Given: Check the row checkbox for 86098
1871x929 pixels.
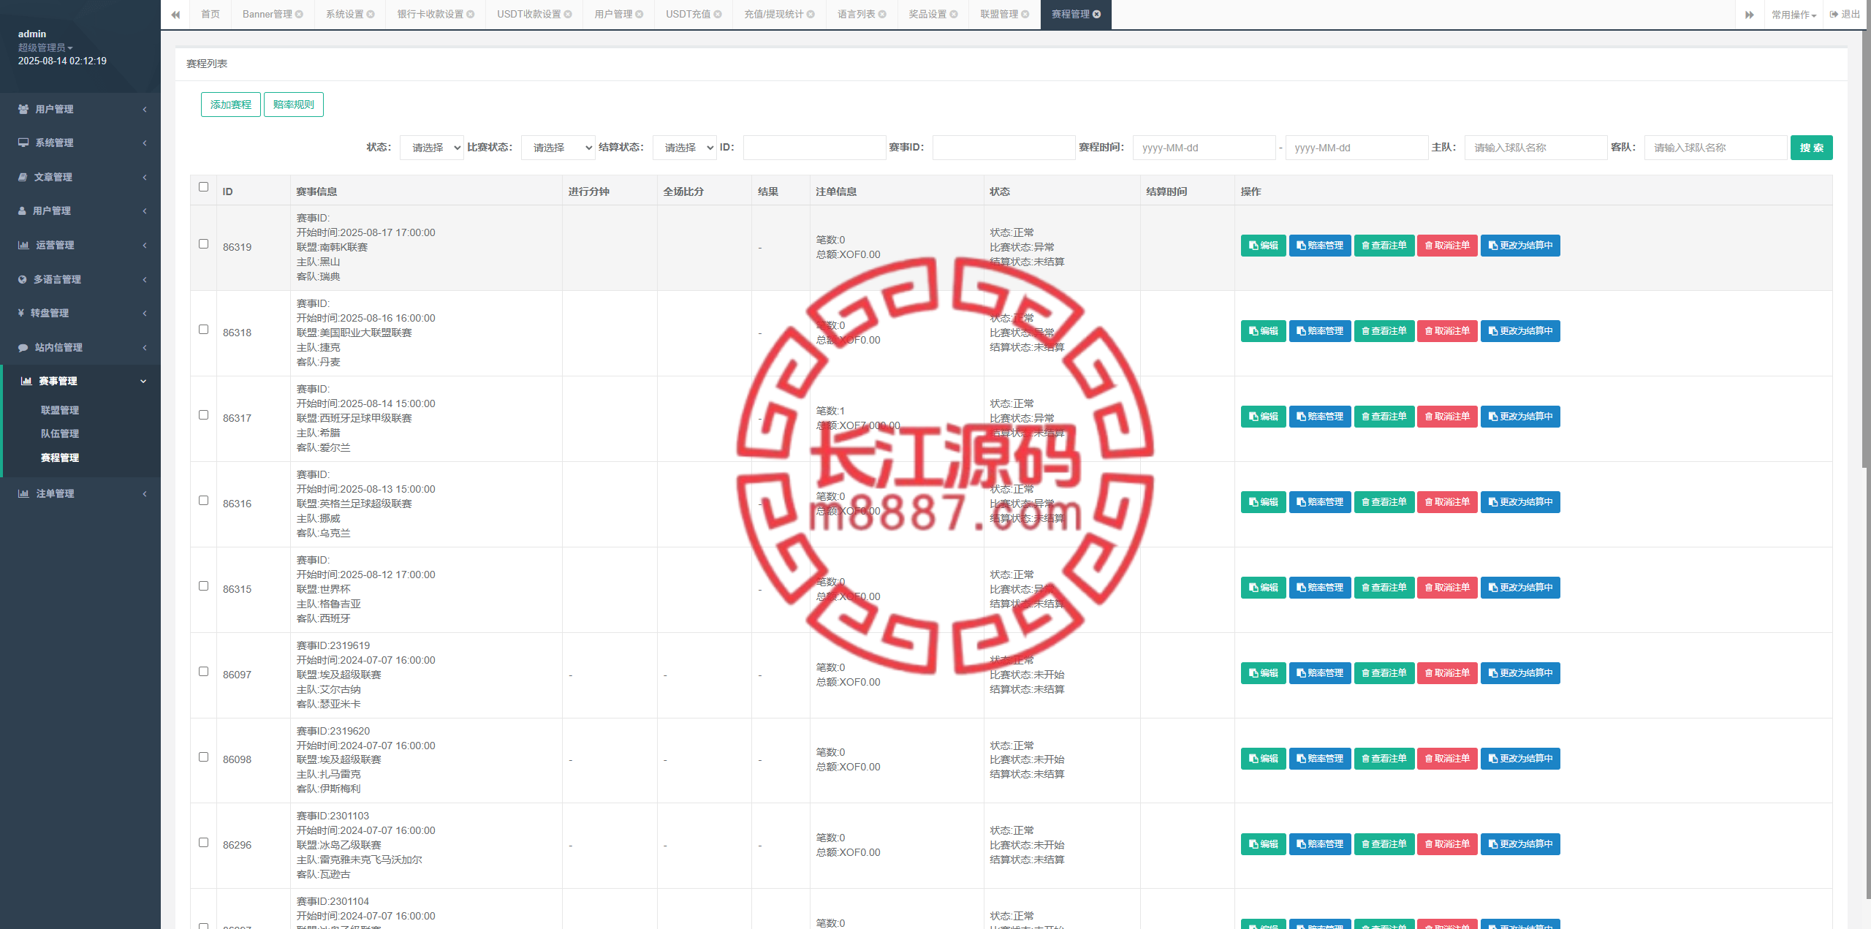Looking at the screenshot, I should pos(203,757).
